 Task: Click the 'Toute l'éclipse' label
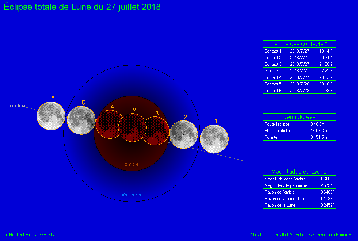(x=277, y=124)
